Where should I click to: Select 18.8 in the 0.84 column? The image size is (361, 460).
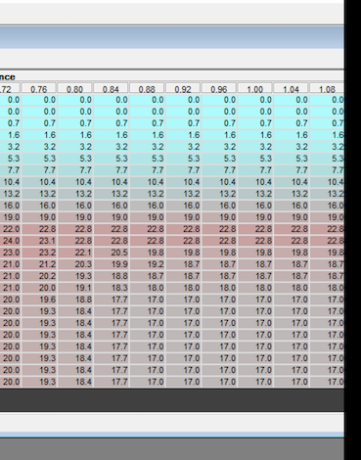(112, 276)
